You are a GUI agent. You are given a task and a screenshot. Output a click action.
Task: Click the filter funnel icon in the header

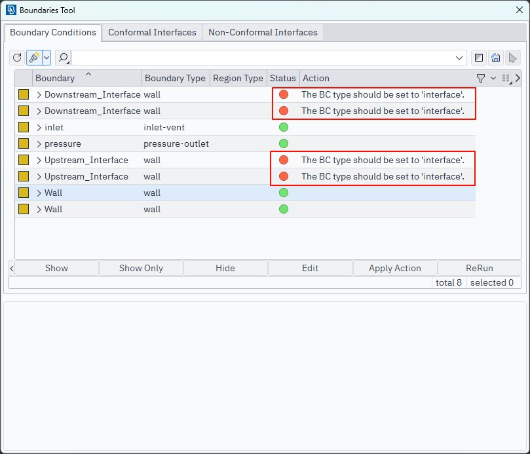coord(481,78)
